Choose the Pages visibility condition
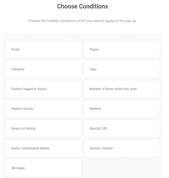The height and width of the screenshot is (178, 169). point(121,49)
